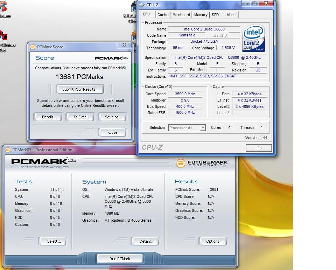Export score with To Excel button
The height and width of the screenshot is (270, 336).
(80, 117)
